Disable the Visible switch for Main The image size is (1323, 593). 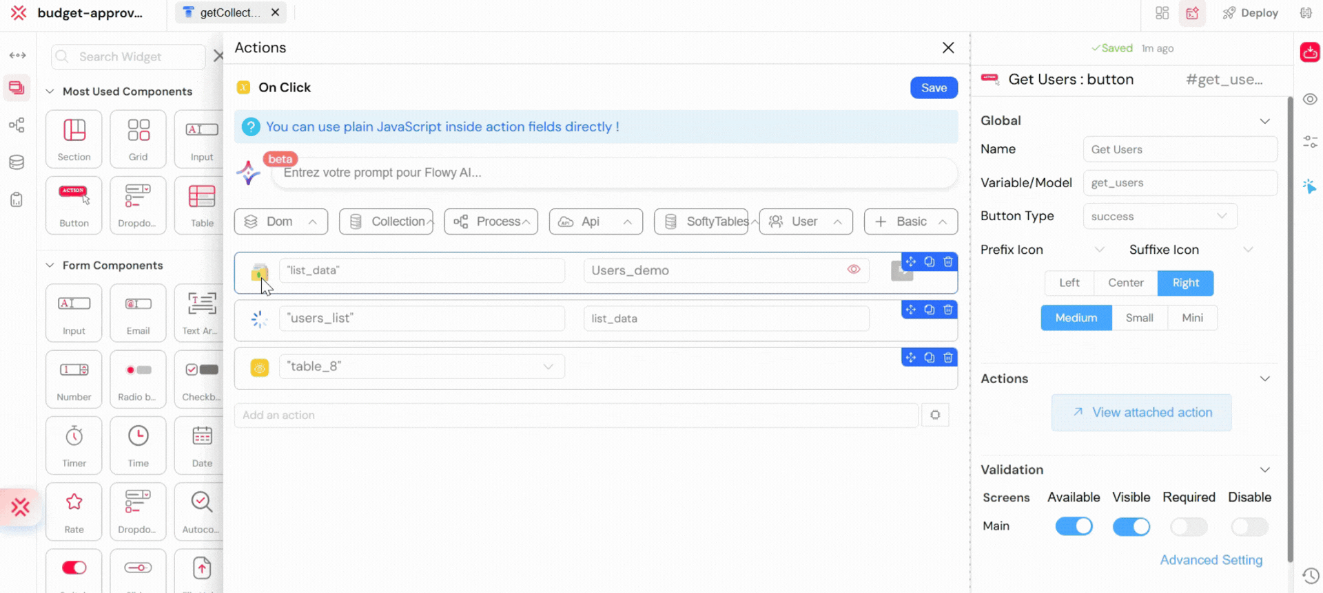[x=1131, y=526]
